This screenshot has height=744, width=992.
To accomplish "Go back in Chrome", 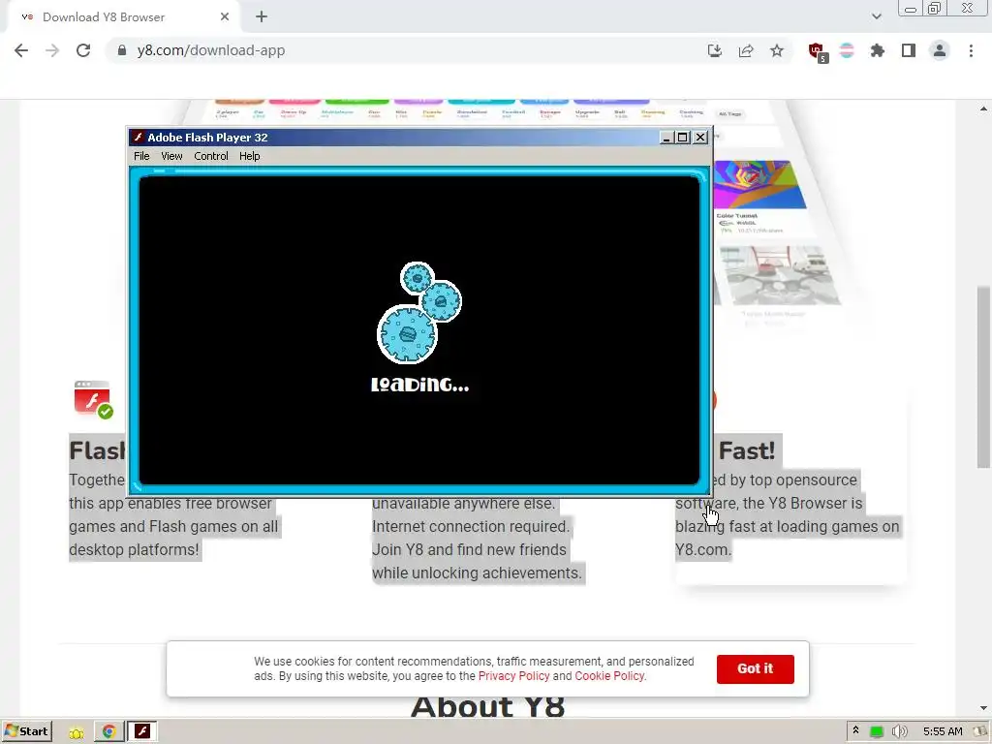I will tap(21, 50).
